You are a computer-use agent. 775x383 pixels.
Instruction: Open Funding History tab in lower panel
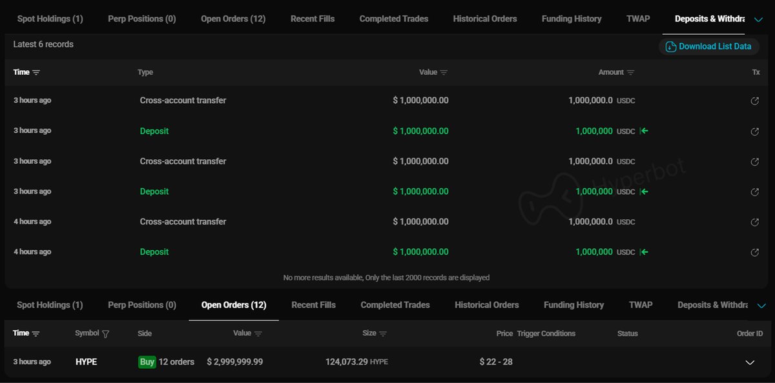coord(573,305)
